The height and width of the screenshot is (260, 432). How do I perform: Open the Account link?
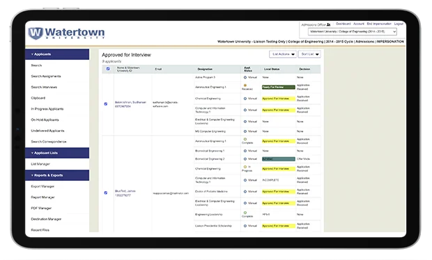[359, 24]
